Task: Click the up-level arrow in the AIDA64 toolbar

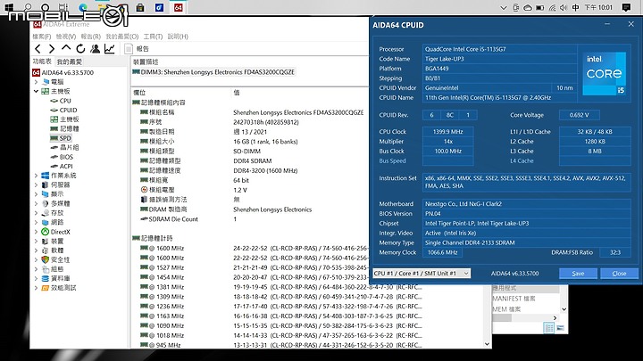Action: tap(66, 48)
